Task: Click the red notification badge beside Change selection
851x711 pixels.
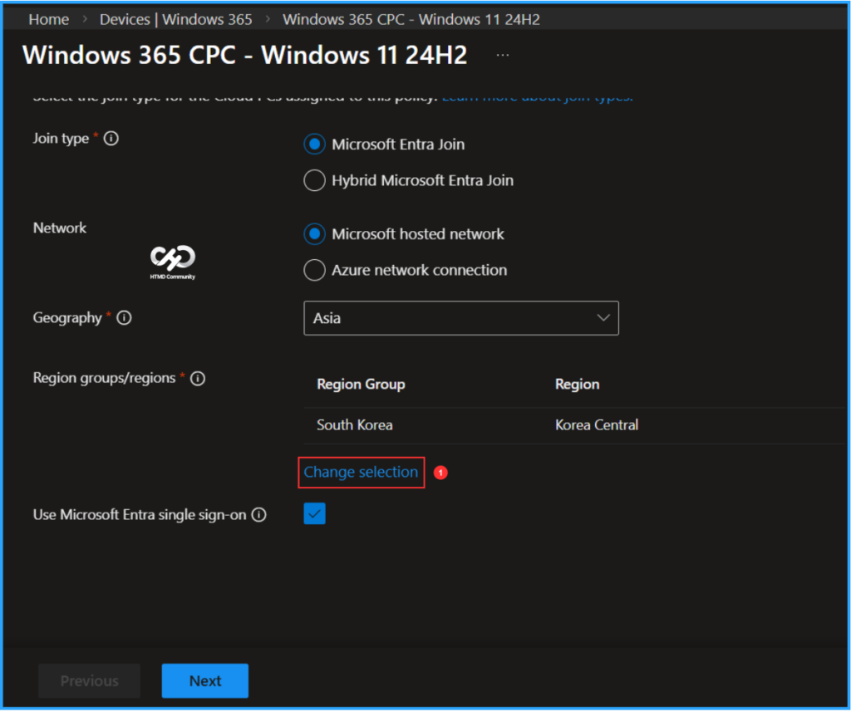Action: point(440,472)
